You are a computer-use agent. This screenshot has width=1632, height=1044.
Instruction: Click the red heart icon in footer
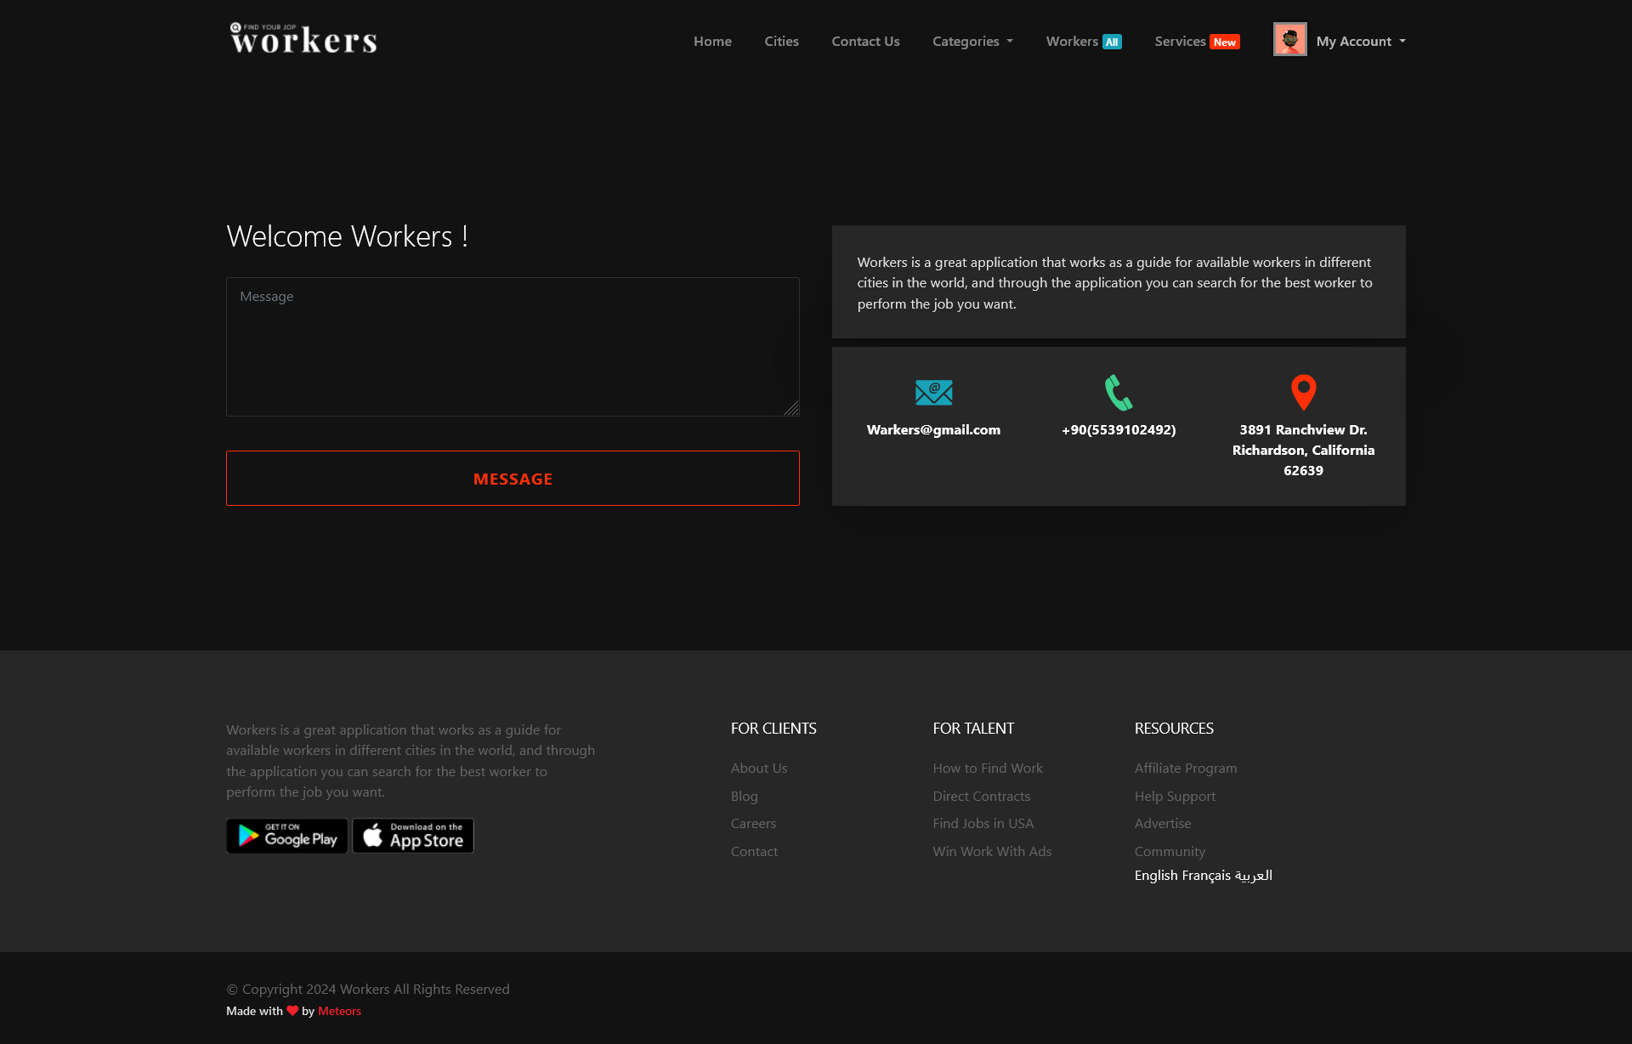tap(292, 1011)
